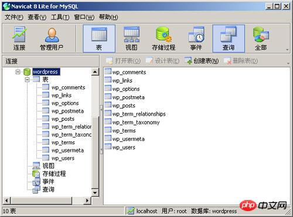Expand the table action toolbar overflow arrow
Image resolution: width=293 pixels, height=217 pixels.
pos(288,63)
